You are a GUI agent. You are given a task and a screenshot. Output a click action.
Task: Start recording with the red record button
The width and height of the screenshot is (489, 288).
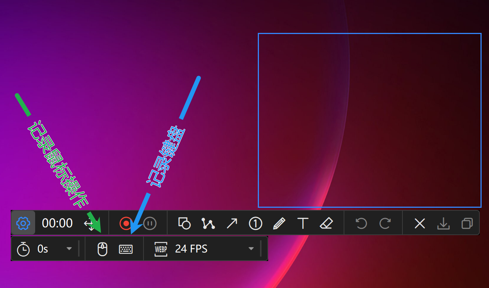[126, 223]
